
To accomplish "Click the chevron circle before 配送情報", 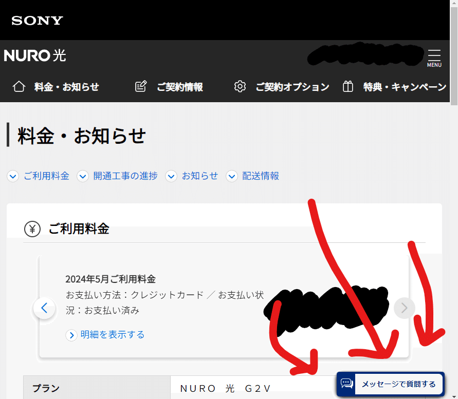I will pos(232,176).
